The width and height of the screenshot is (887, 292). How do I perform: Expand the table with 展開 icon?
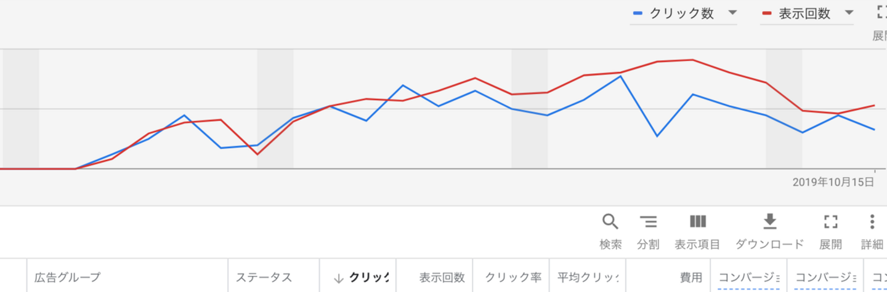[x=830, y=221]
